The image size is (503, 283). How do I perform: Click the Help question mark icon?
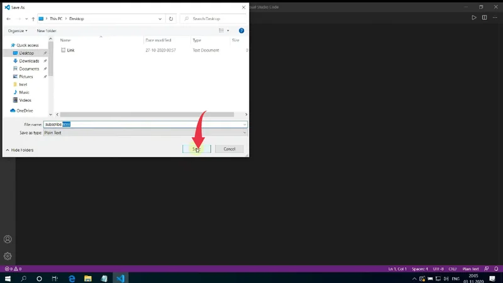(241, 30)
